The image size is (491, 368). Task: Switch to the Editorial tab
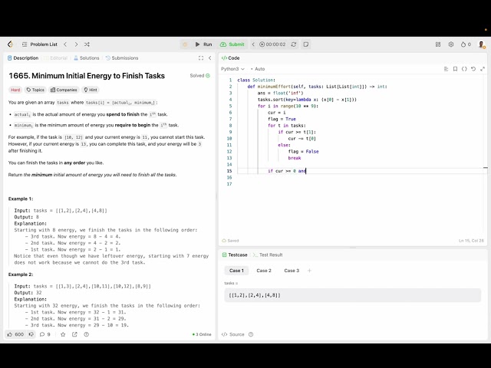[x=57, y=58]
